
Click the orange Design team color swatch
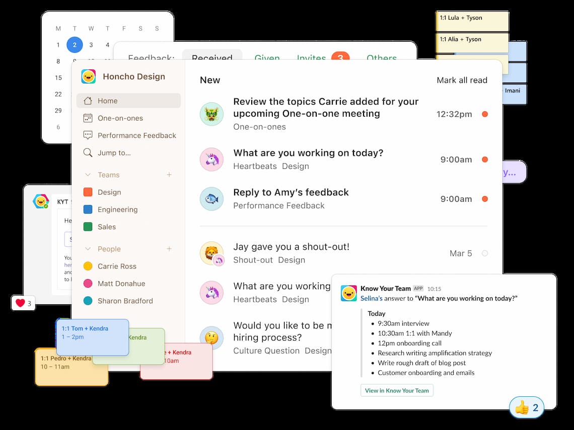88,192
